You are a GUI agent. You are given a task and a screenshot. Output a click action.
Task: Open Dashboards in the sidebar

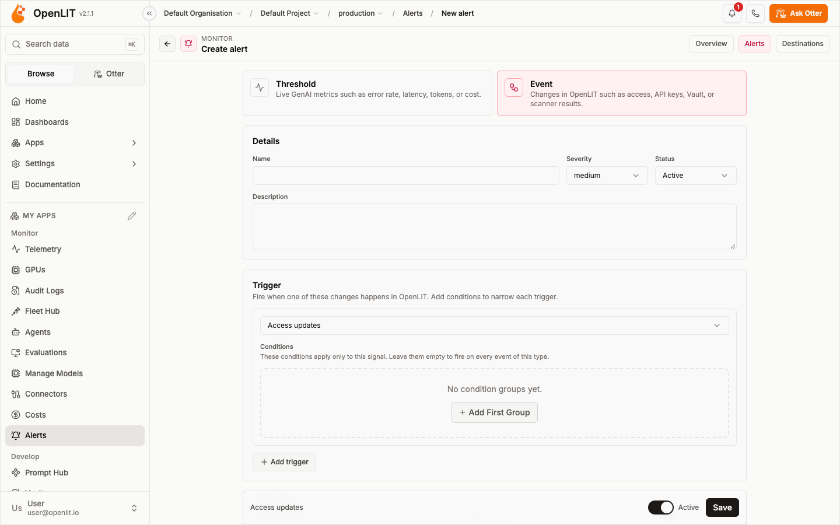point(75,122)
